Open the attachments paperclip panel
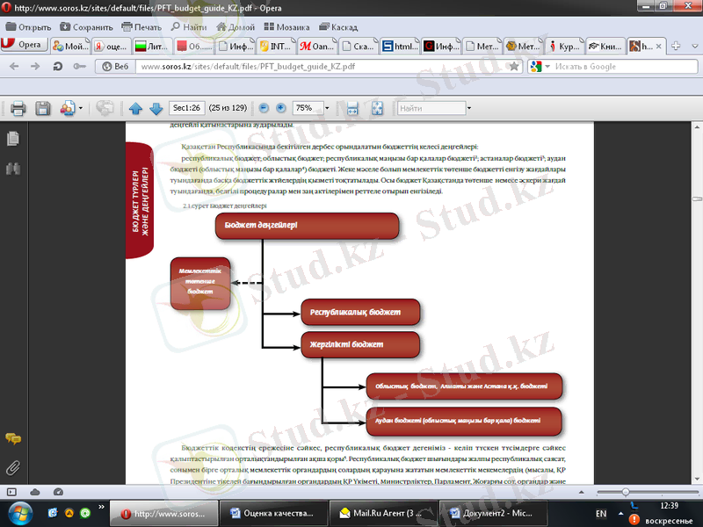This screenshot has width=703, height=527. click(x=12, y=466)
